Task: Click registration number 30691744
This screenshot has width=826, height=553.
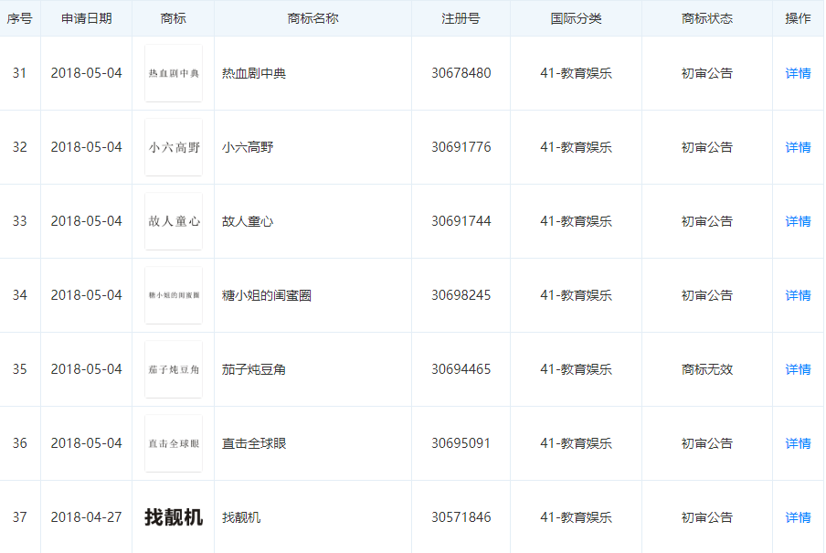Action: pos(461,221)
